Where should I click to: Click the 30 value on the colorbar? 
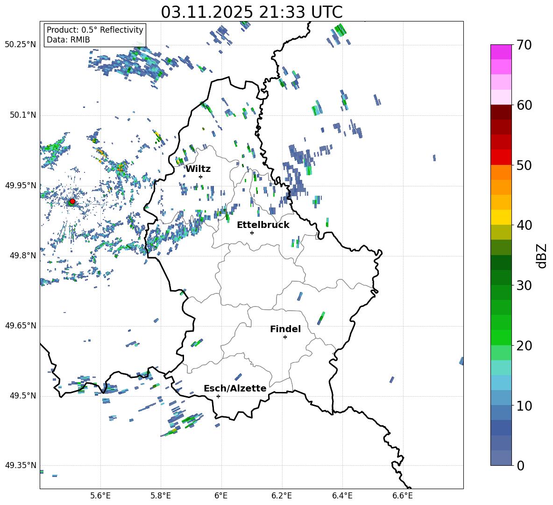524,285
